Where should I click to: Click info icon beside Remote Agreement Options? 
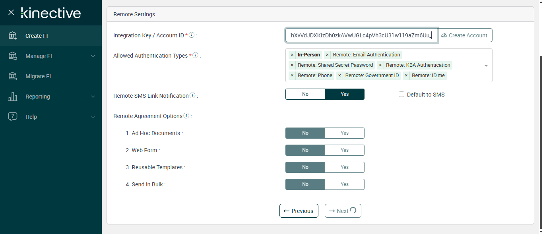186,116
